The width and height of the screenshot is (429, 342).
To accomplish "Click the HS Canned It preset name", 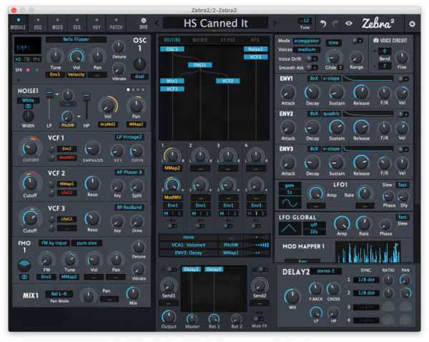I will point(216,24).
